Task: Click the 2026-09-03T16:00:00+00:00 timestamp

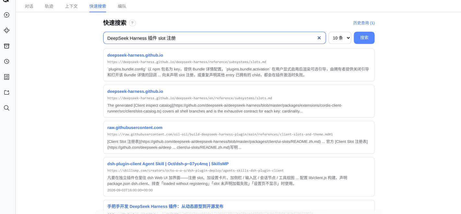Action: click(x=130, y=190)
